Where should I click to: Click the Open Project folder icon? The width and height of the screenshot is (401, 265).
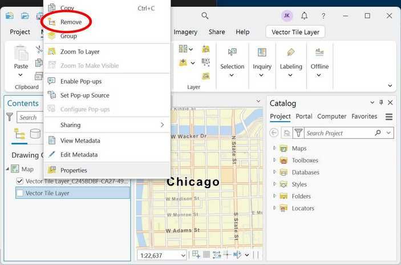pos(25,16)
